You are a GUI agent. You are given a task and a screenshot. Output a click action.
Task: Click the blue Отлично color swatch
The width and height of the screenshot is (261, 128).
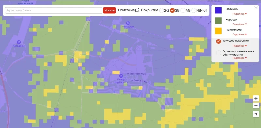tap(218, 10)
